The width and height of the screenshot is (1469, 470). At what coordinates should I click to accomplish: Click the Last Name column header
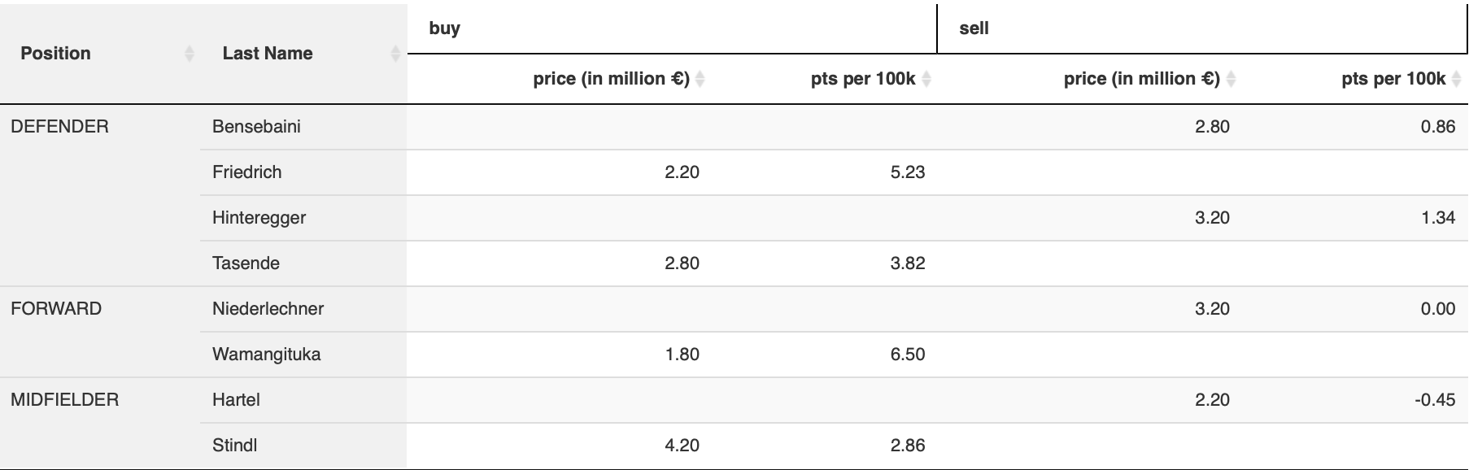pyautogui.click(x=268, y=54)
